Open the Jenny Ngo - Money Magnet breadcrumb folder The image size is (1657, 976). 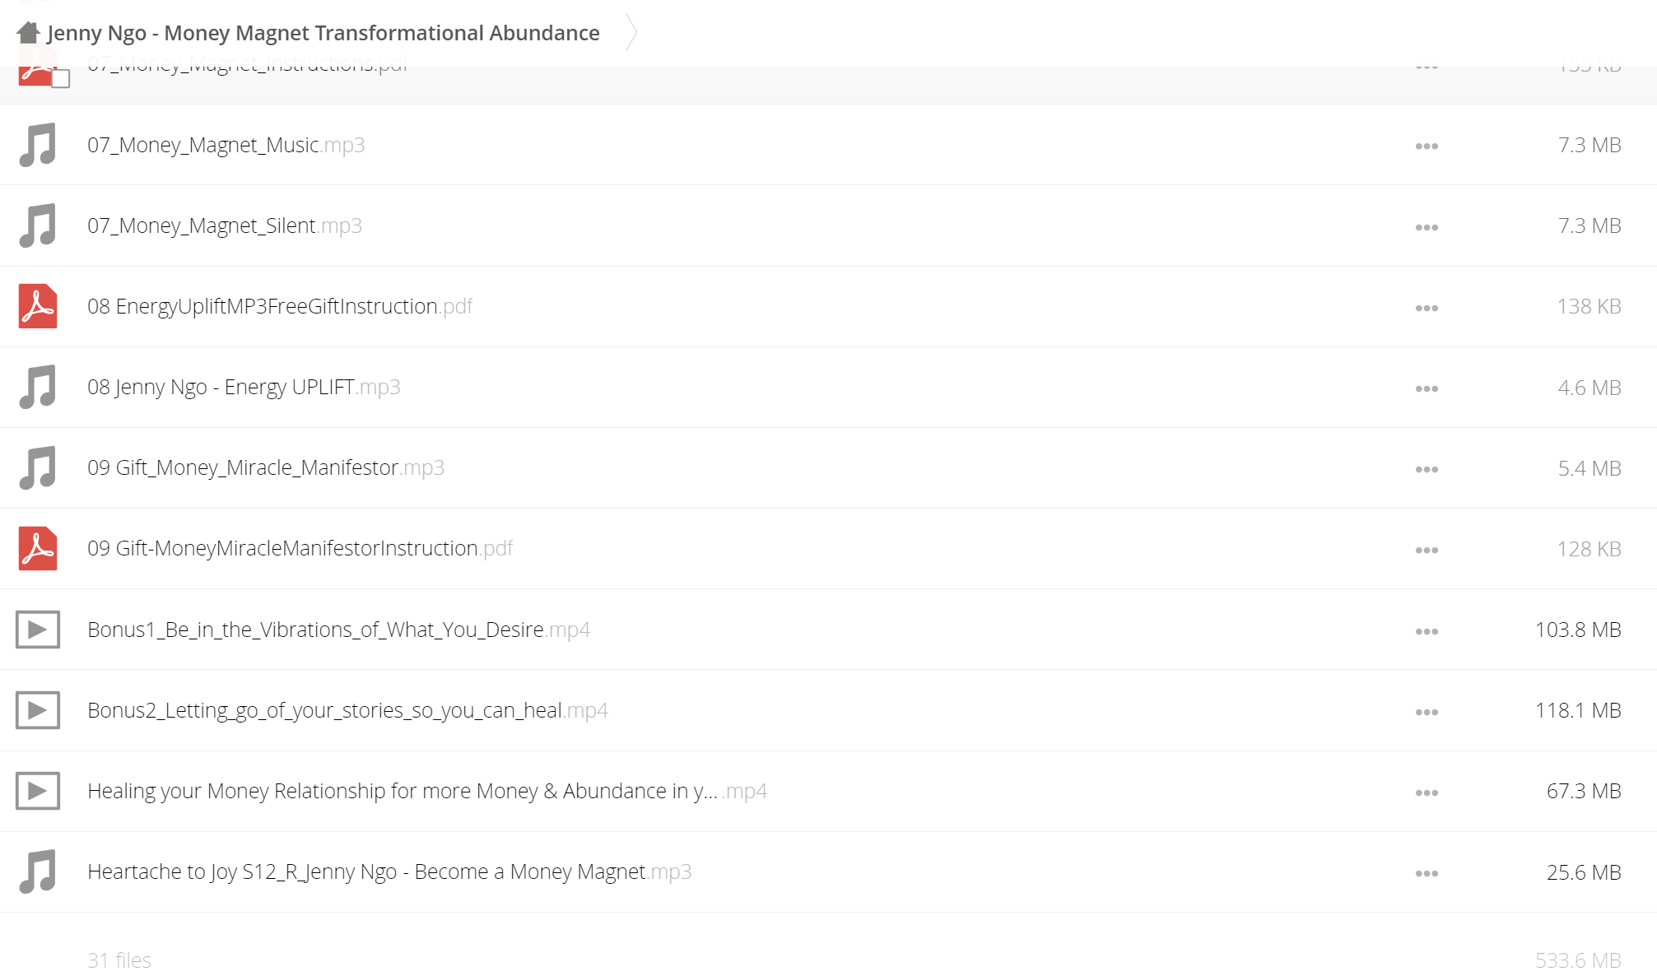pyautogui.click(x=323, y=33)
